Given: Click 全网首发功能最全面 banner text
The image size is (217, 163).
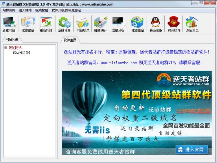Looking at the screenshot, I should coord(186,126).
